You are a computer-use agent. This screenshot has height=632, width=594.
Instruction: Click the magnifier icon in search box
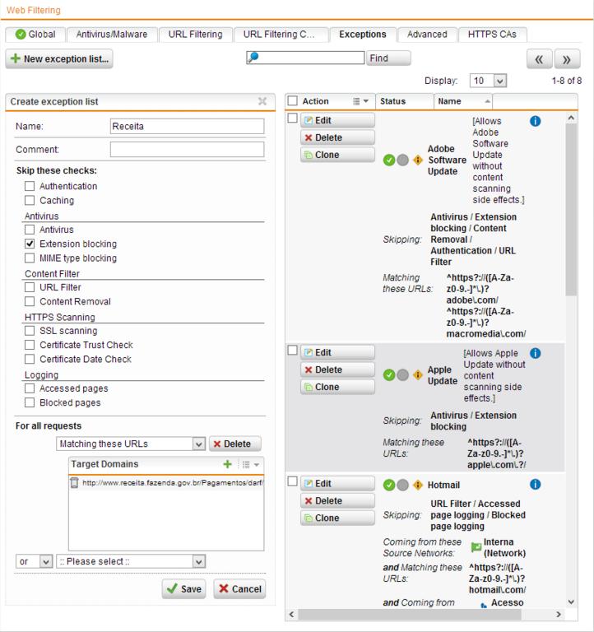pyautogui.click(x=253, y=58)
